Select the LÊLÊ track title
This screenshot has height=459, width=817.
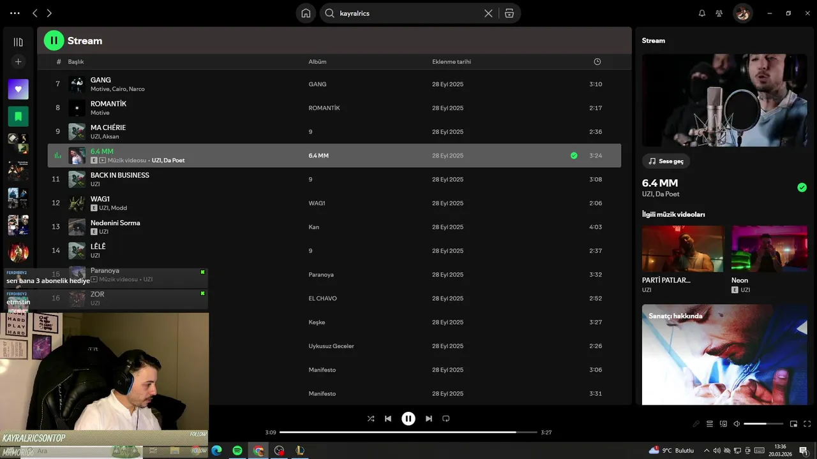(x=98, y=247)
